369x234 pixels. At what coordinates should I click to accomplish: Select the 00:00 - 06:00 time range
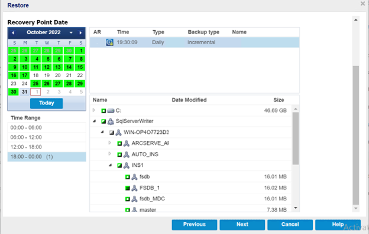click(47, 128)
